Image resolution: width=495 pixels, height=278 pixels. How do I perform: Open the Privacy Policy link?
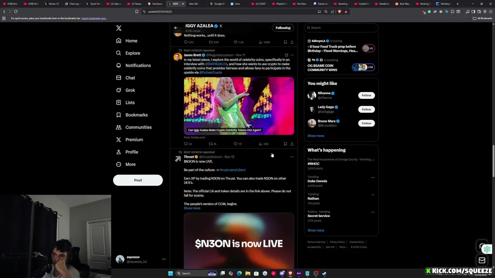[x=337, y=242]
